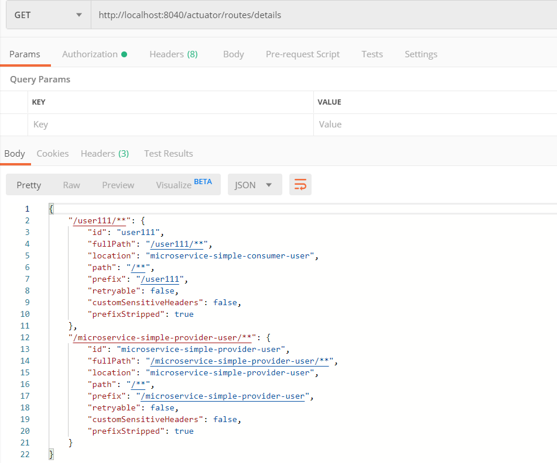557x463 pixels.
Task: Select the Pretty view button
Action: click(29, 185)
